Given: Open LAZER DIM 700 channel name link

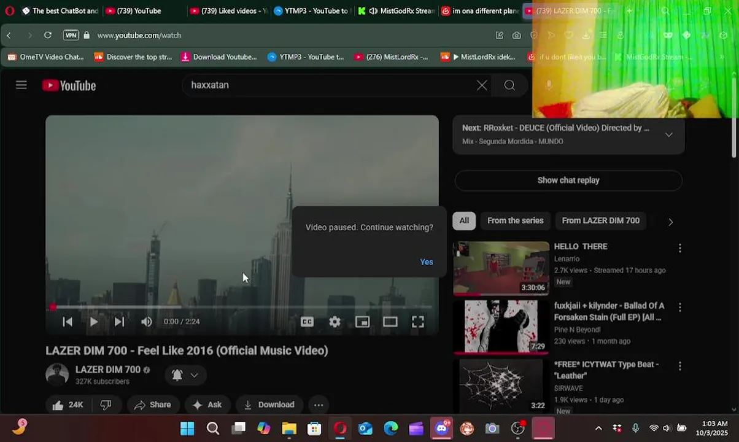Looking at the screenshot, I should (x=108, y=370).
